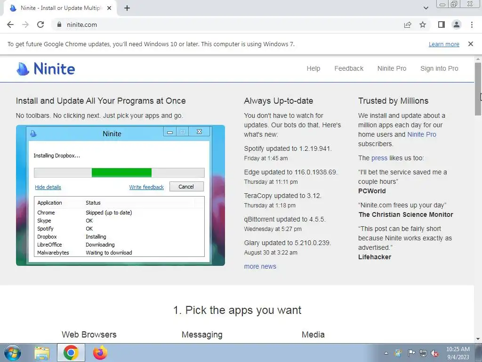Viewport: 482px width, 362px height.
Task: Close the Ninite browser tab
Action: [x=109, y=8]
